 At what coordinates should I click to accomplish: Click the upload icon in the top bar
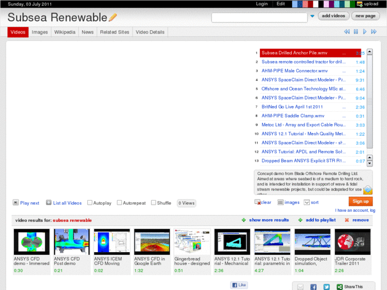[359, 4]
